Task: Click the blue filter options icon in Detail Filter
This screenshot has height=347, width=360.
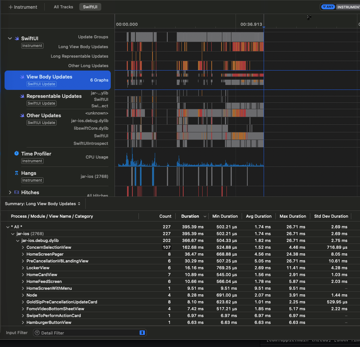Action: (142, 333)
